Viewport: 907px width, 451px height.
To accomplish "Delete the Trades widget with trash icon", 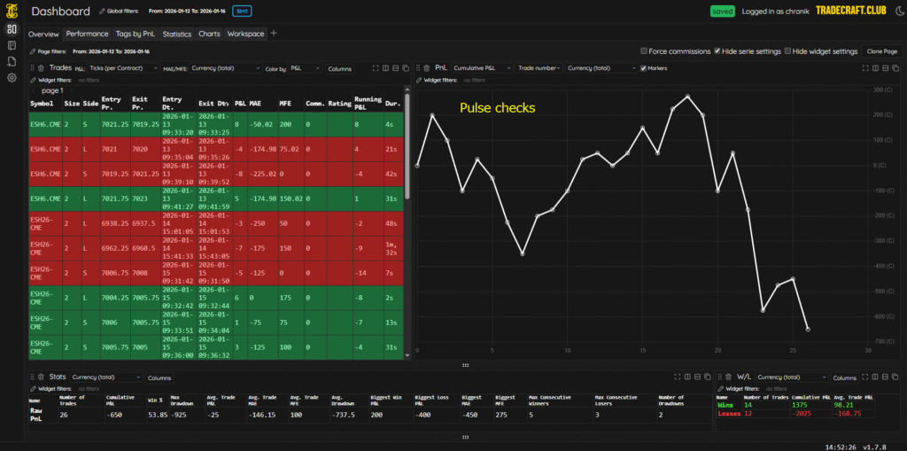I will (x=43, y=68).
